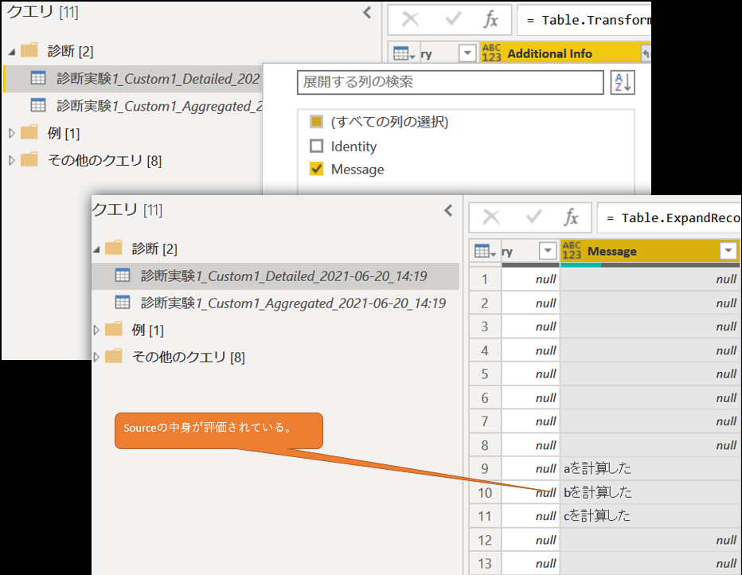Check the Identity column checkbox
Image resolution: width=742 pixels, height=575 pixels.
click(x=316, y=146)
